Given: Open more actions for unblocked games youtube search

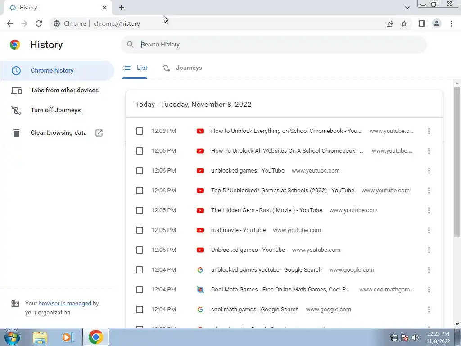Looking at the screenshot, I should tap(429, 270).
